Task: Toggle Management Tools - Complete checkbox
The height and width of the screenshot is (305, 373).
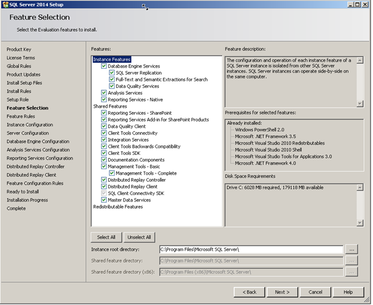Action: 112,173
